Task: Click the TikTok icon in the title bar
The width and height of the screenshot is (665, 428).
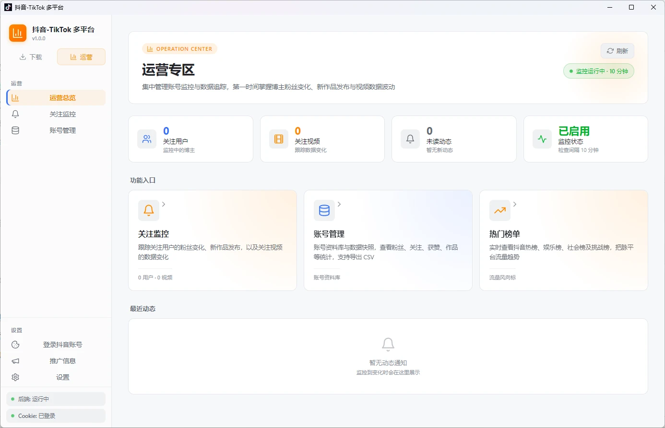Action: (8, 7)
